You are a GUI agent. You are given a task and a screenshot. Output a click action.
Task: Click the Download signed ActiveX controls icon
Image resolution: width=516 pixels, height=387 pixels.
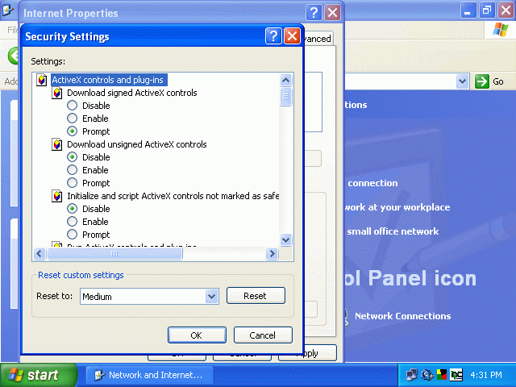click(57, 94)
